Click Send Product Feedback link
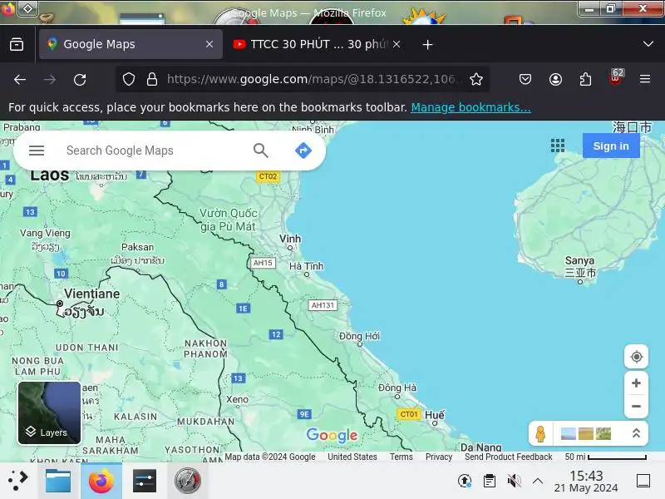 508,457
